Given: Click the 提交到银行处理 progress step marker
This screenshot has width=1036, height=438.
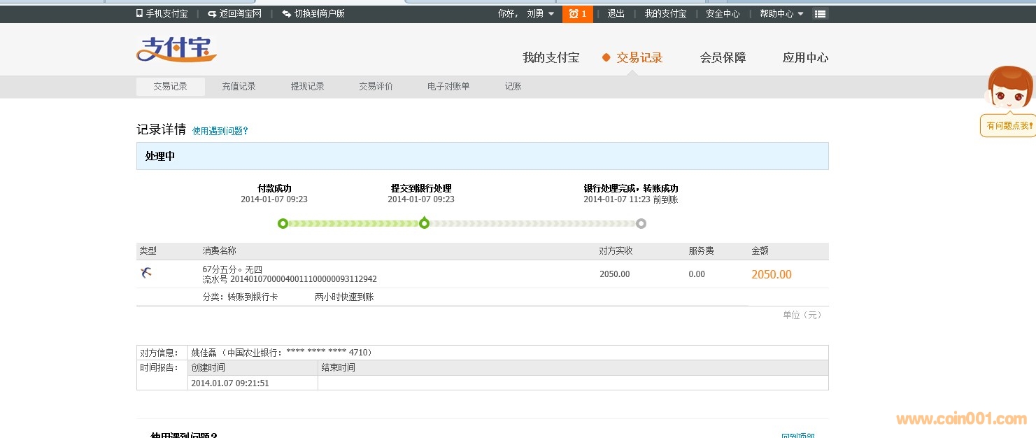Looking at the screenshot, I should pyautogui.click(x=424, y=223).
